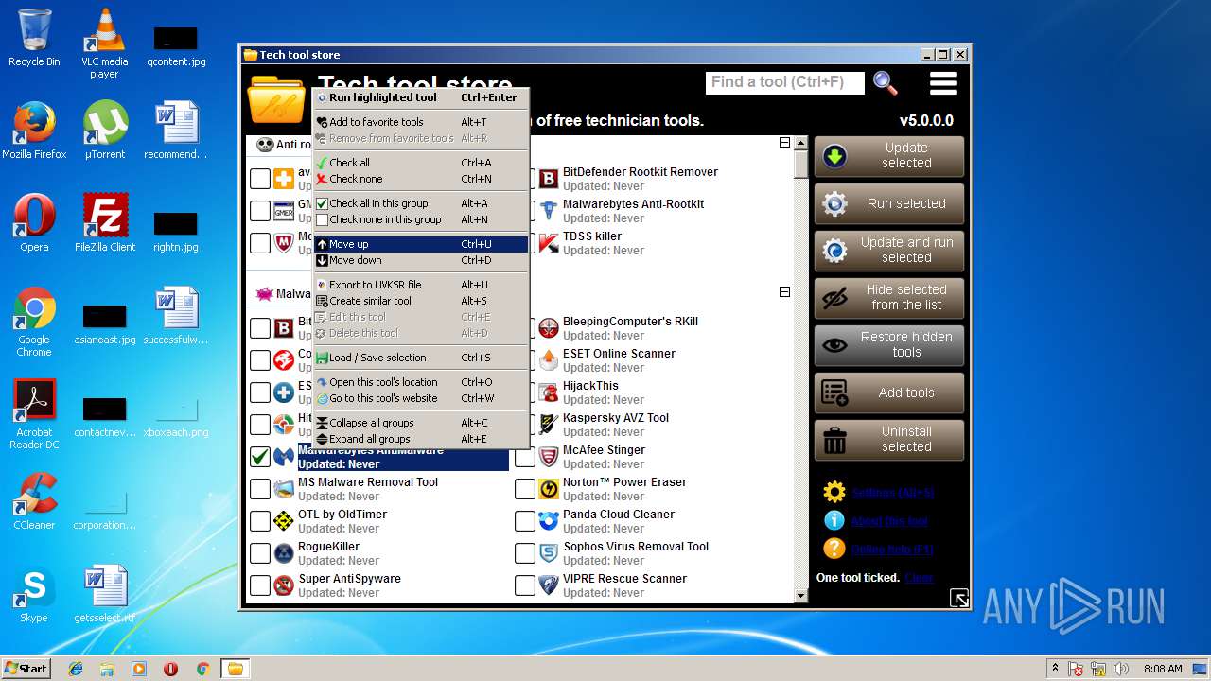Image resolution: width=1211 pixels, height=681 pixels.
Task: Choose Export to UVKSR file
Action: click(421, 285)
